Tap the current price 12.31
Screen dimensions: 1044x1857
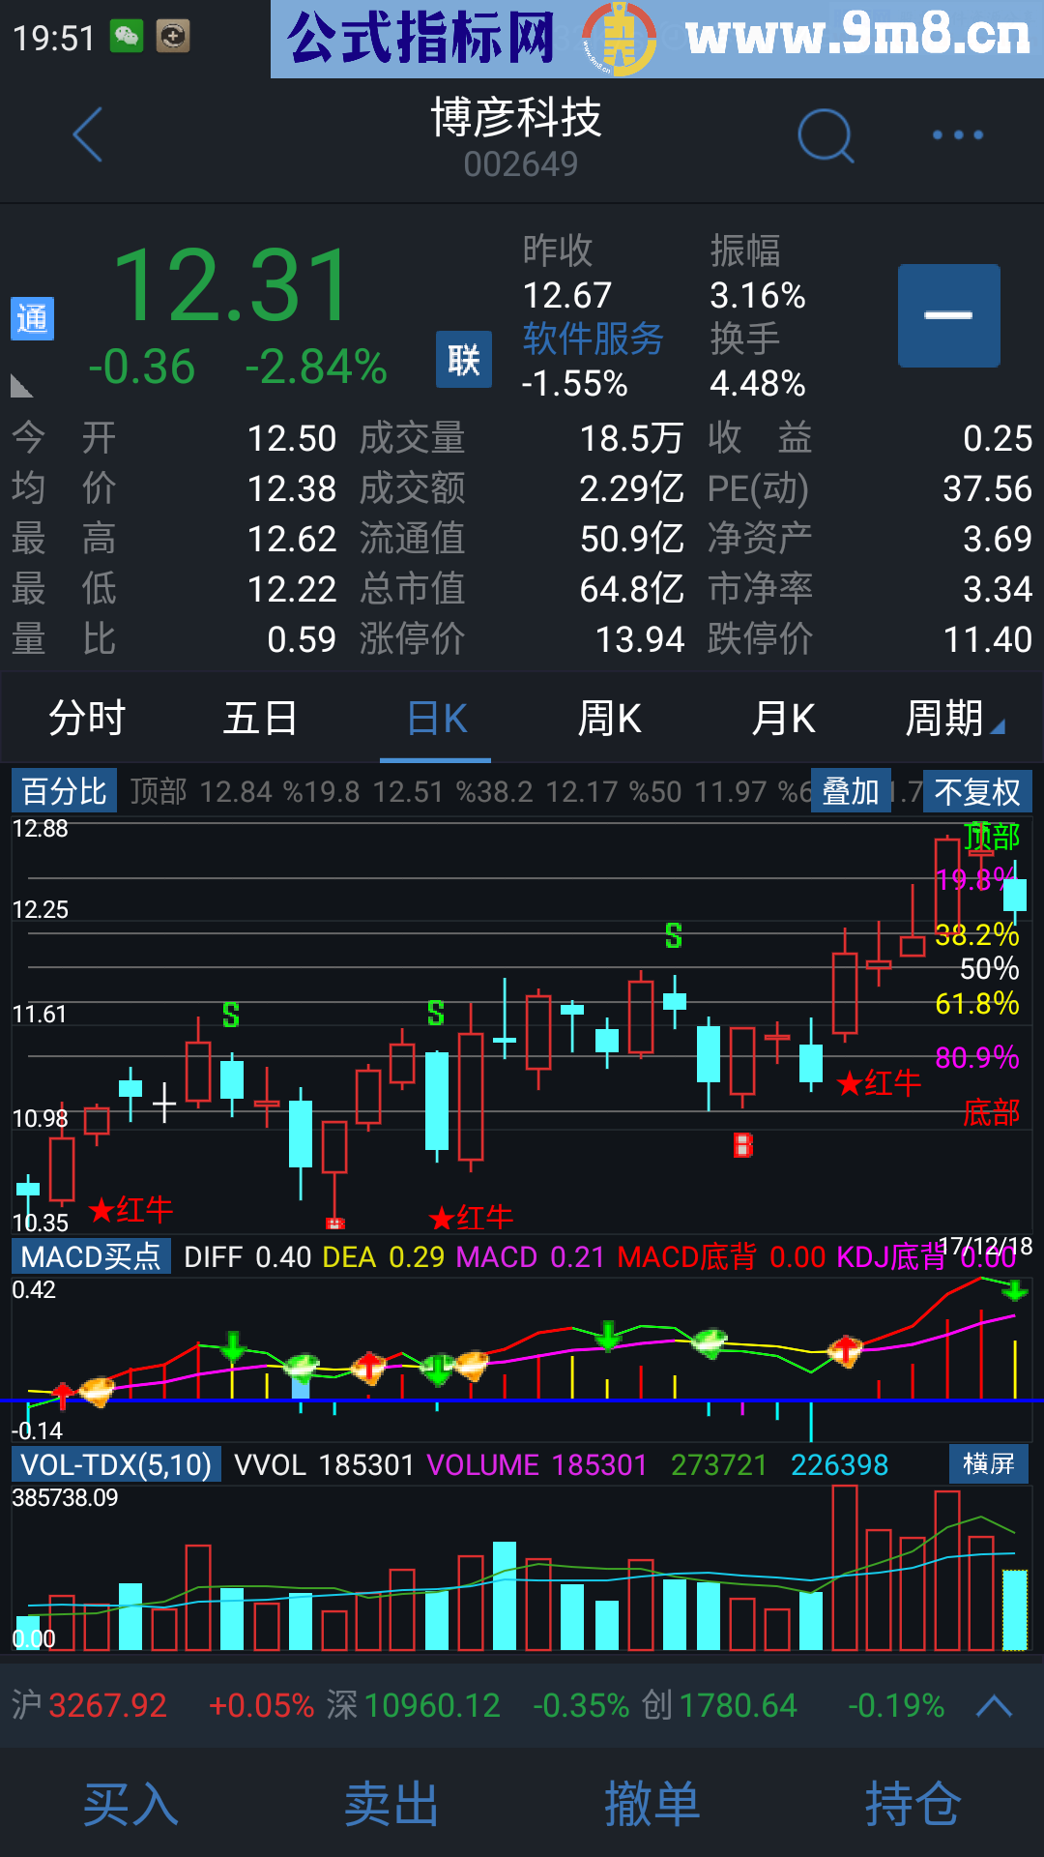pyautogui.click(x=232, y=285)
